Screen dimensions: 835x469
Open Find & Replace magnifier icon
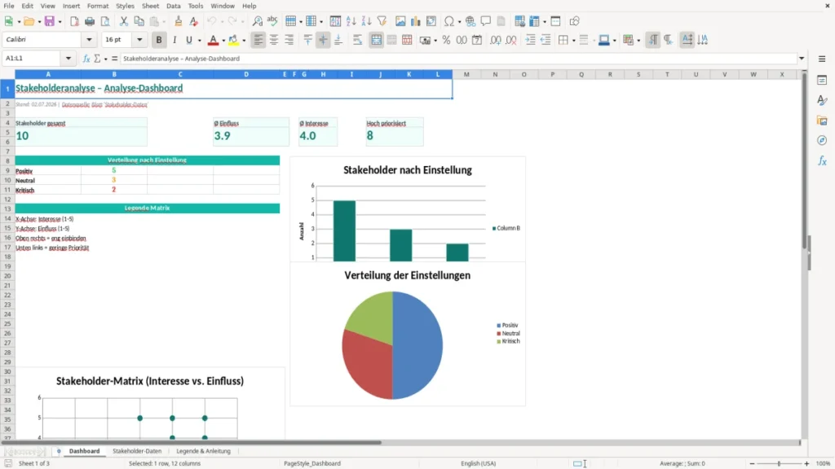pos(257,21)
